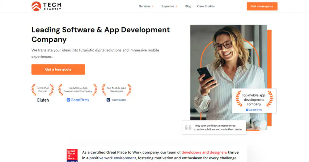
Task: Click the Clutch logo
Action: [x=43, y=100]
